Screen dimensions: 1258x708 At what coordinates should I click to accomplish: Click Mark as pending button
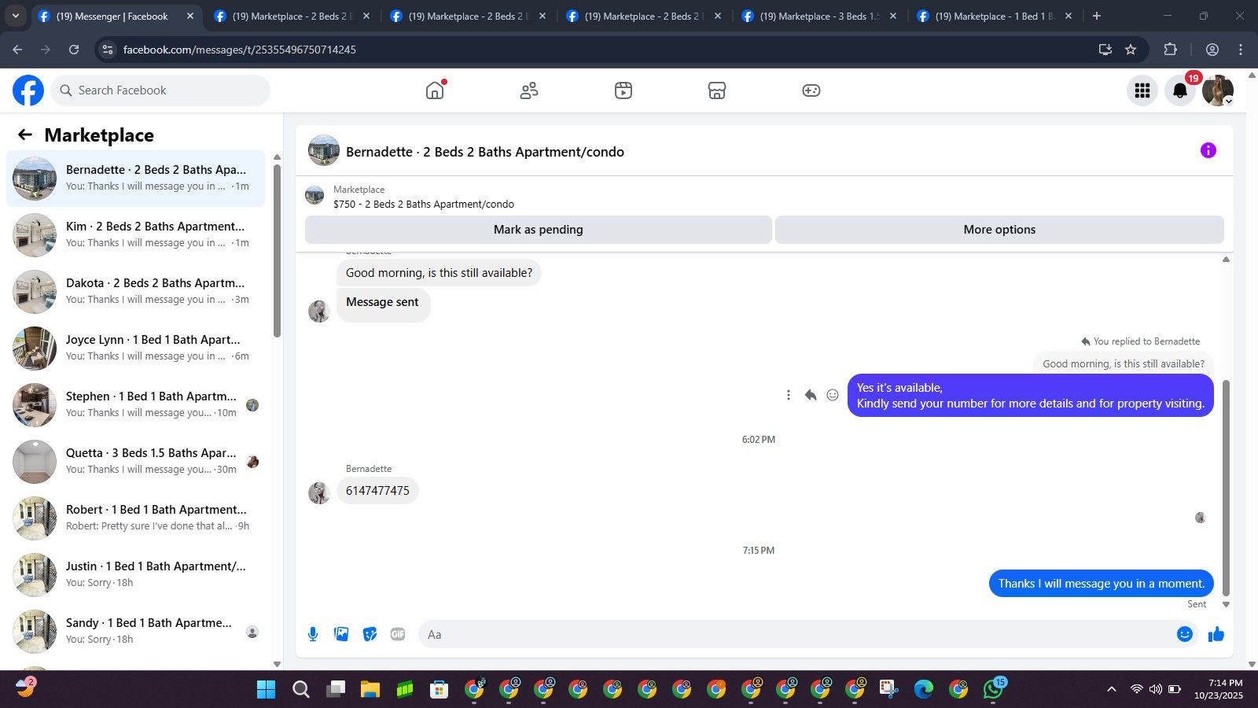tap(539, 230)
